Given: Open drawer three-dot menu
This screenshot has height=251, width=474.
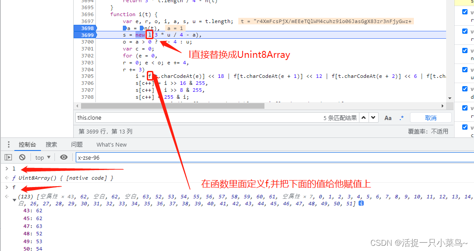Looking at the screenshot, I should tap(8, 144).
